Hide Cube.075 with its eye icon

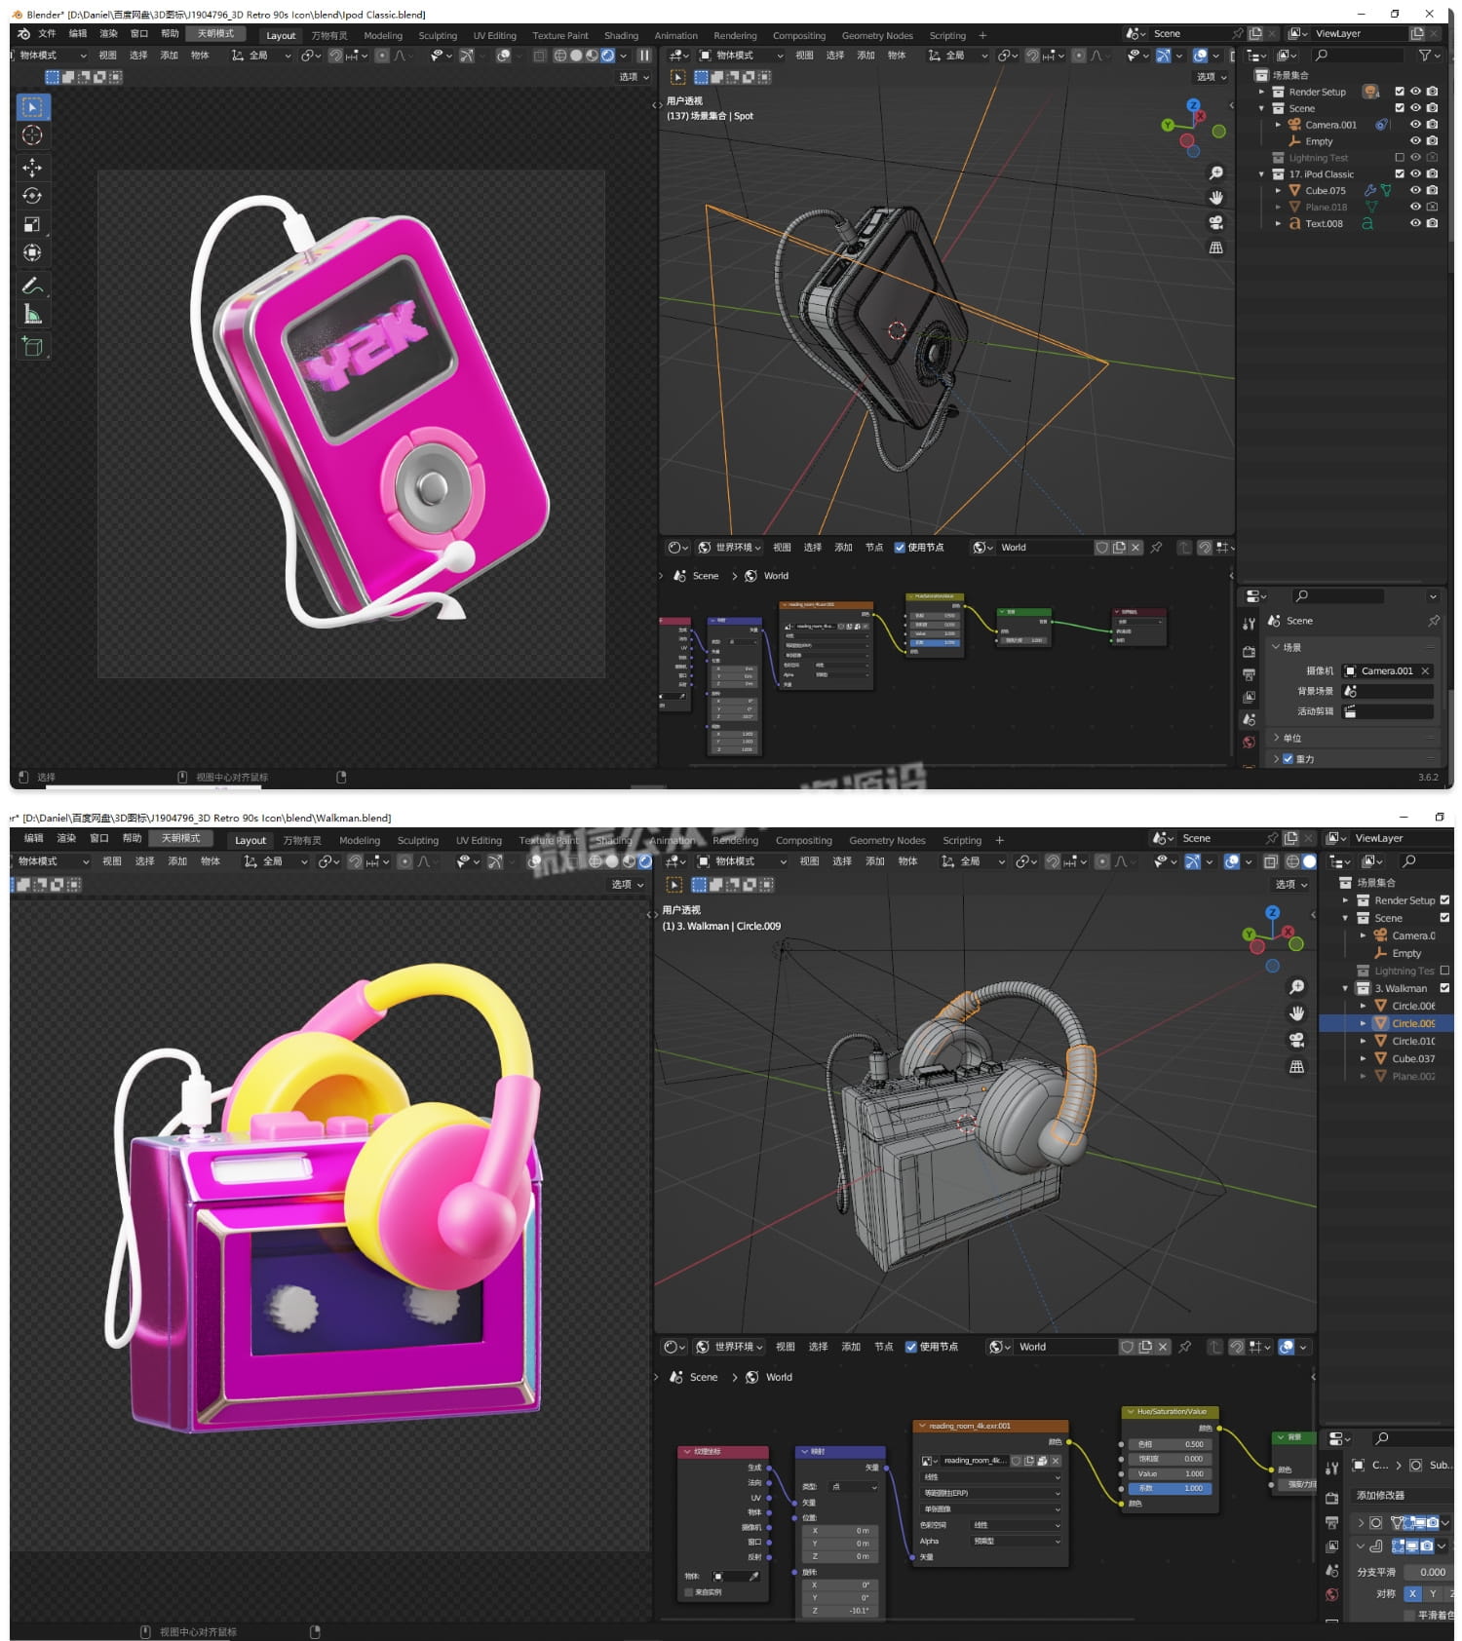click(1415, 191)
